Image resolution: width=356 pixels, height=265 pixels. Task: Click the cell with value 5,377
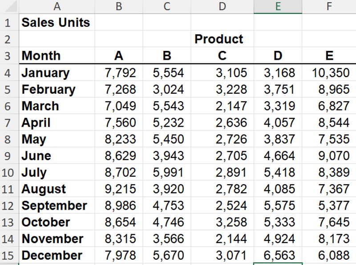click(329, 205)
